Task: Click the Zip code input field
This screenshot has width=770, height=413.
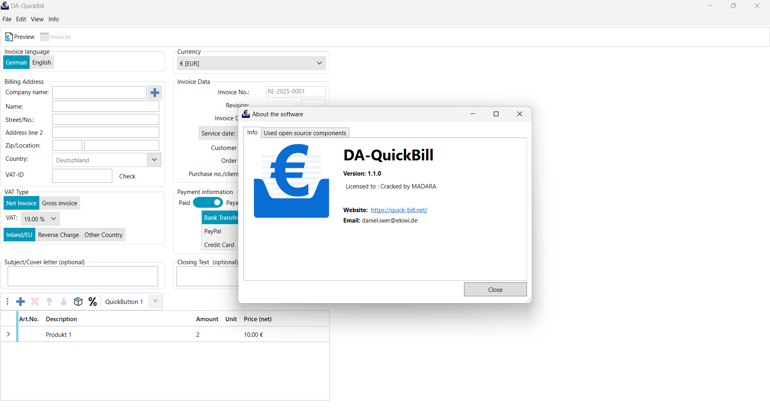Action: click(67, 145)
